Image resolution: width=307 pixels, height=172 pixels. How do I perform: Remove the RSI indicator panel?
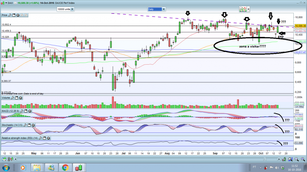pyautogui.click(x=48, y=138)
